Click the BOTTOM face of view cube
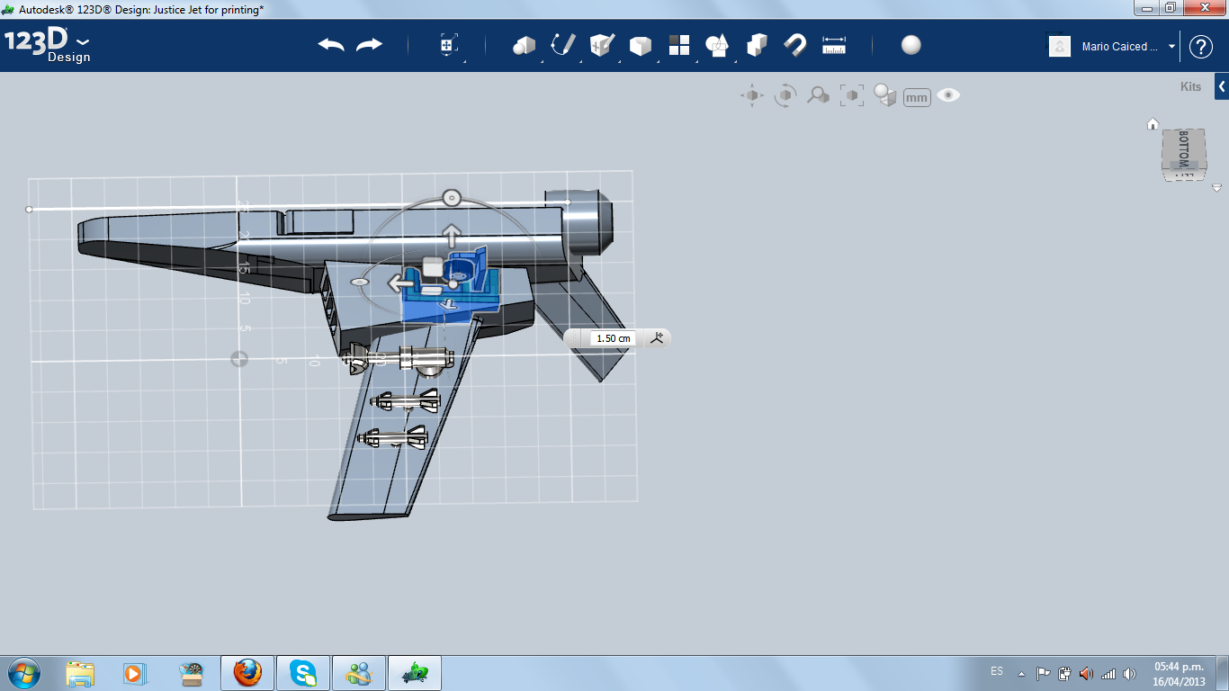The width and height of the screenshot is (1229, 691). (1184, 149)
